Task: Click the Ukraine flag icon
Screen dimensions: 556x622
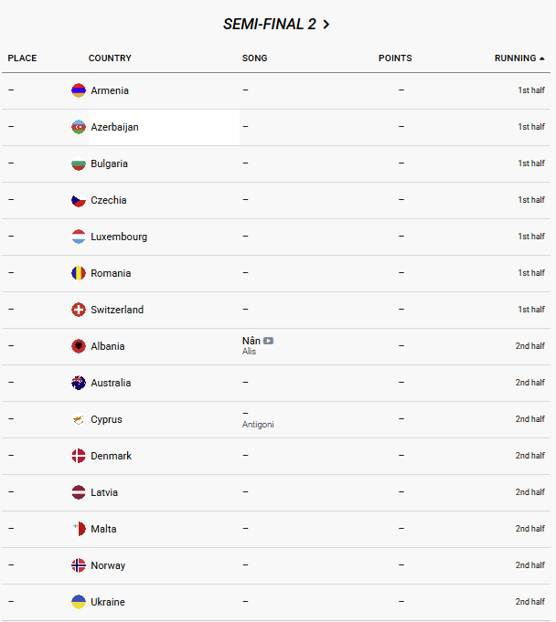Action: [x=79, y=602]
